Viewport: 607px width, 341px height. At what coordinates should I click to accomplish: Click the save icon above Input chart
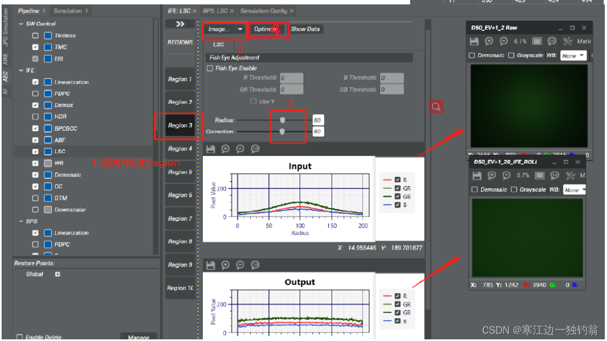click(x=211, y=149)
